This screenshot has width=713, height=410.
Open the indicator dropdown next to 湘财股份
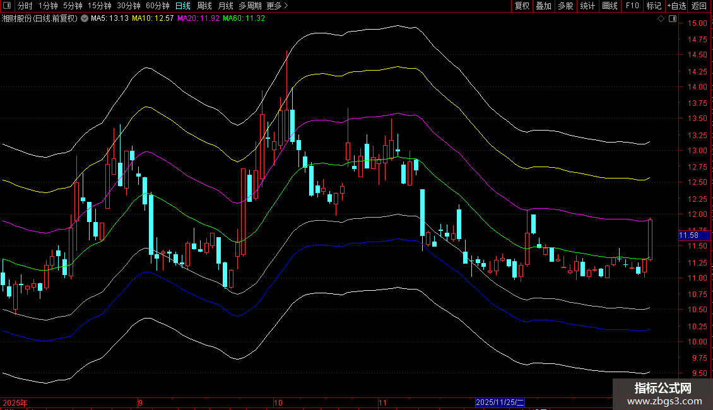coord(85,19)
